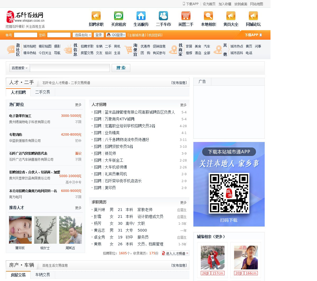The height and width of the screenshot is (281, 317).
Task: Click 发布信息 in 房产·车辆 header
Action: pos(179,265)
